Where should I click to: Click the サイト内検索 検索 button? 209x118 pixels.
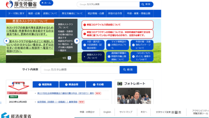coord(128,70)
